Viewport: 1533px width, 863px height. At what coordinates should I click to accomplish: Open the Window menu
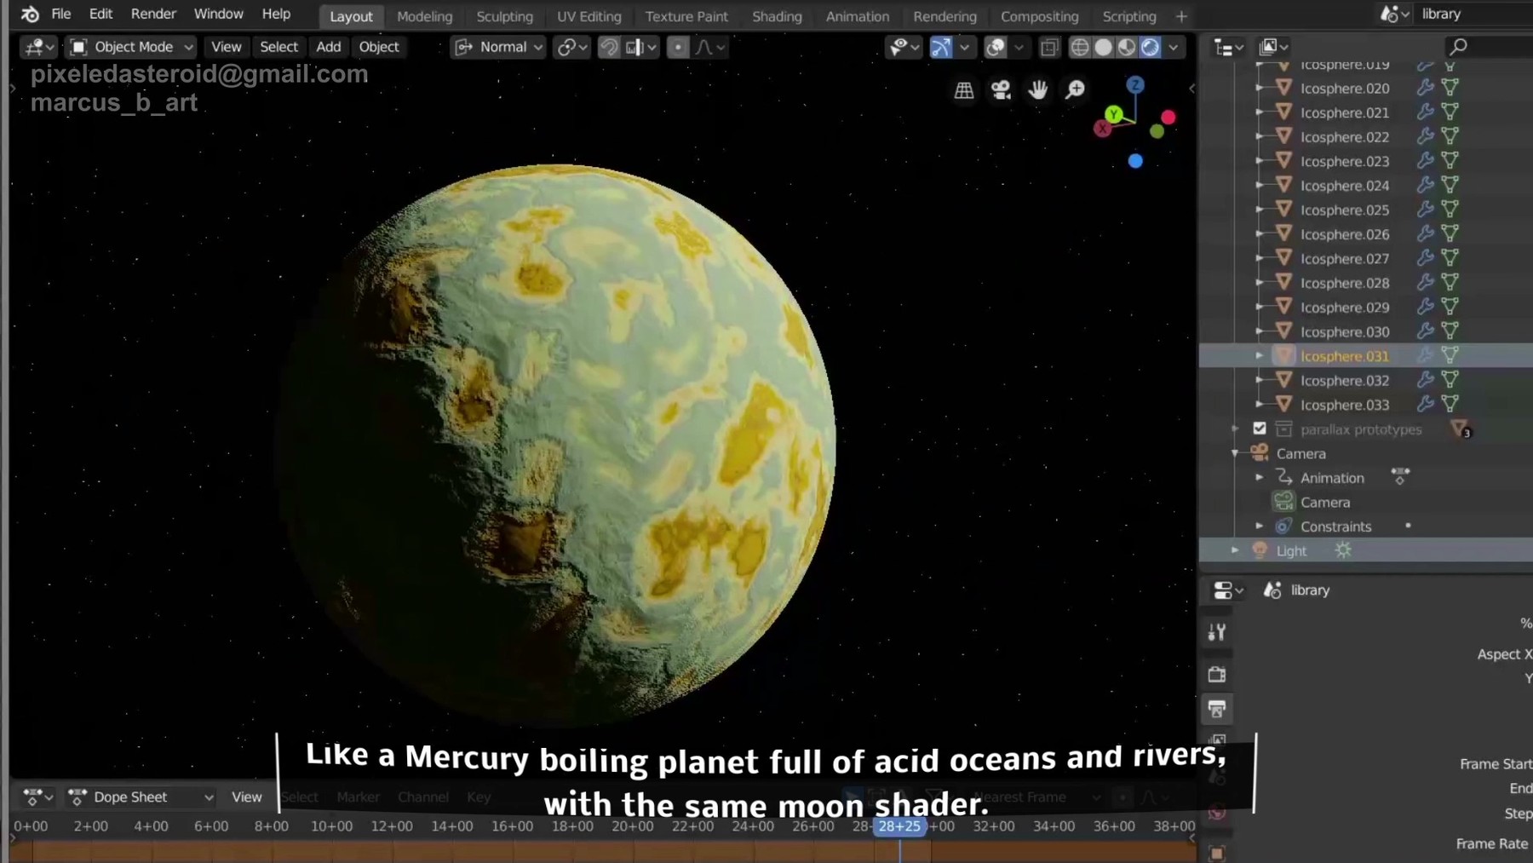(219, 14)
